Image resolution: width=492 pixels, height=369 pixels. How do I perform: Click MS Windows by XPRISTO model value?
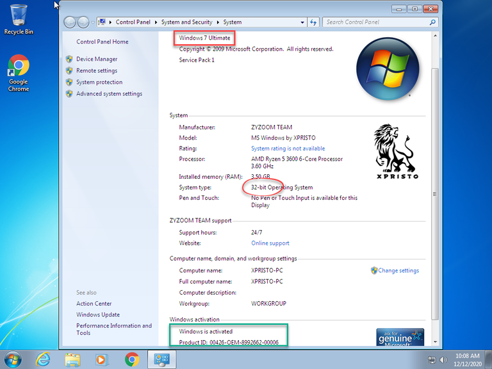pyautogui.click(x=283, y=138)
